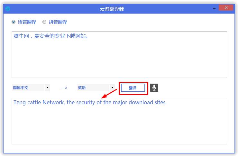Place cursor on 腾牛网 in source text

[x=21, y=36]
